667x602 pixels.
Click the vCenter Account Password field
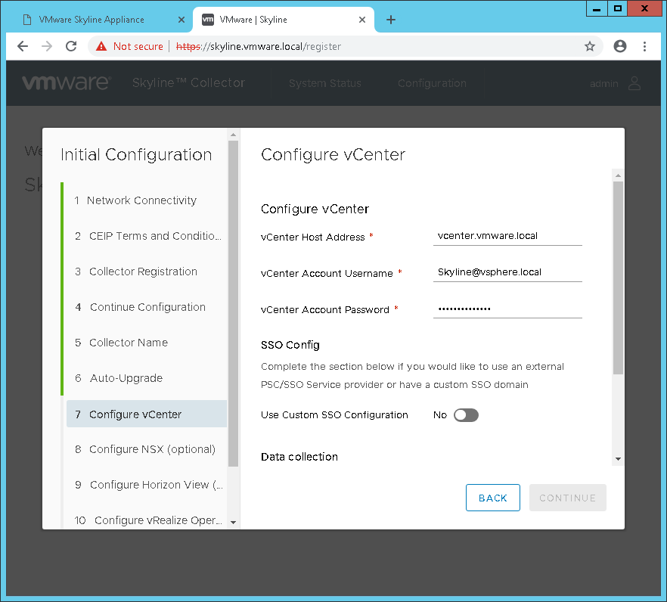(x=507, y=309)
